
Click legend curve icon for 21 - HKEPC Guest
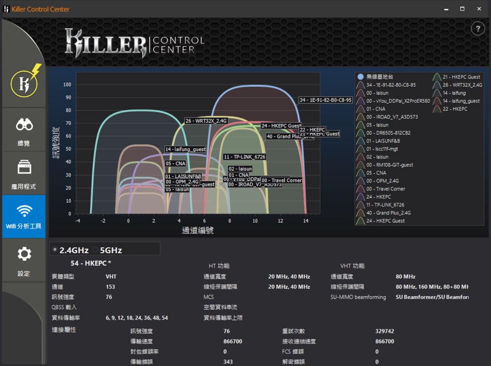point(437,77)
